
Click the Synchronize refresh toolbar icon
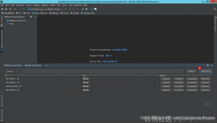click(10, 9)
